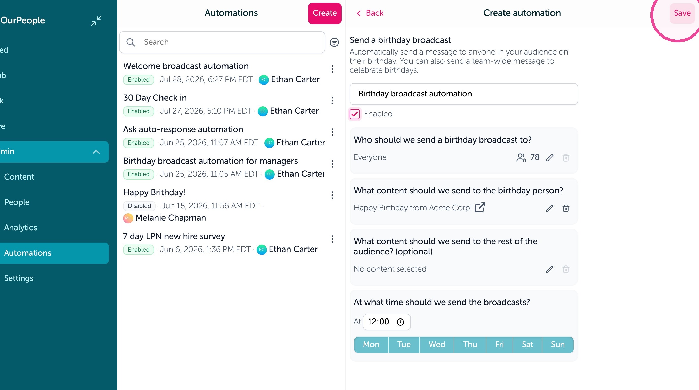Screen dimensions: 699x390
Task: Toggle the Sat day button
Action: click(527, 344)
